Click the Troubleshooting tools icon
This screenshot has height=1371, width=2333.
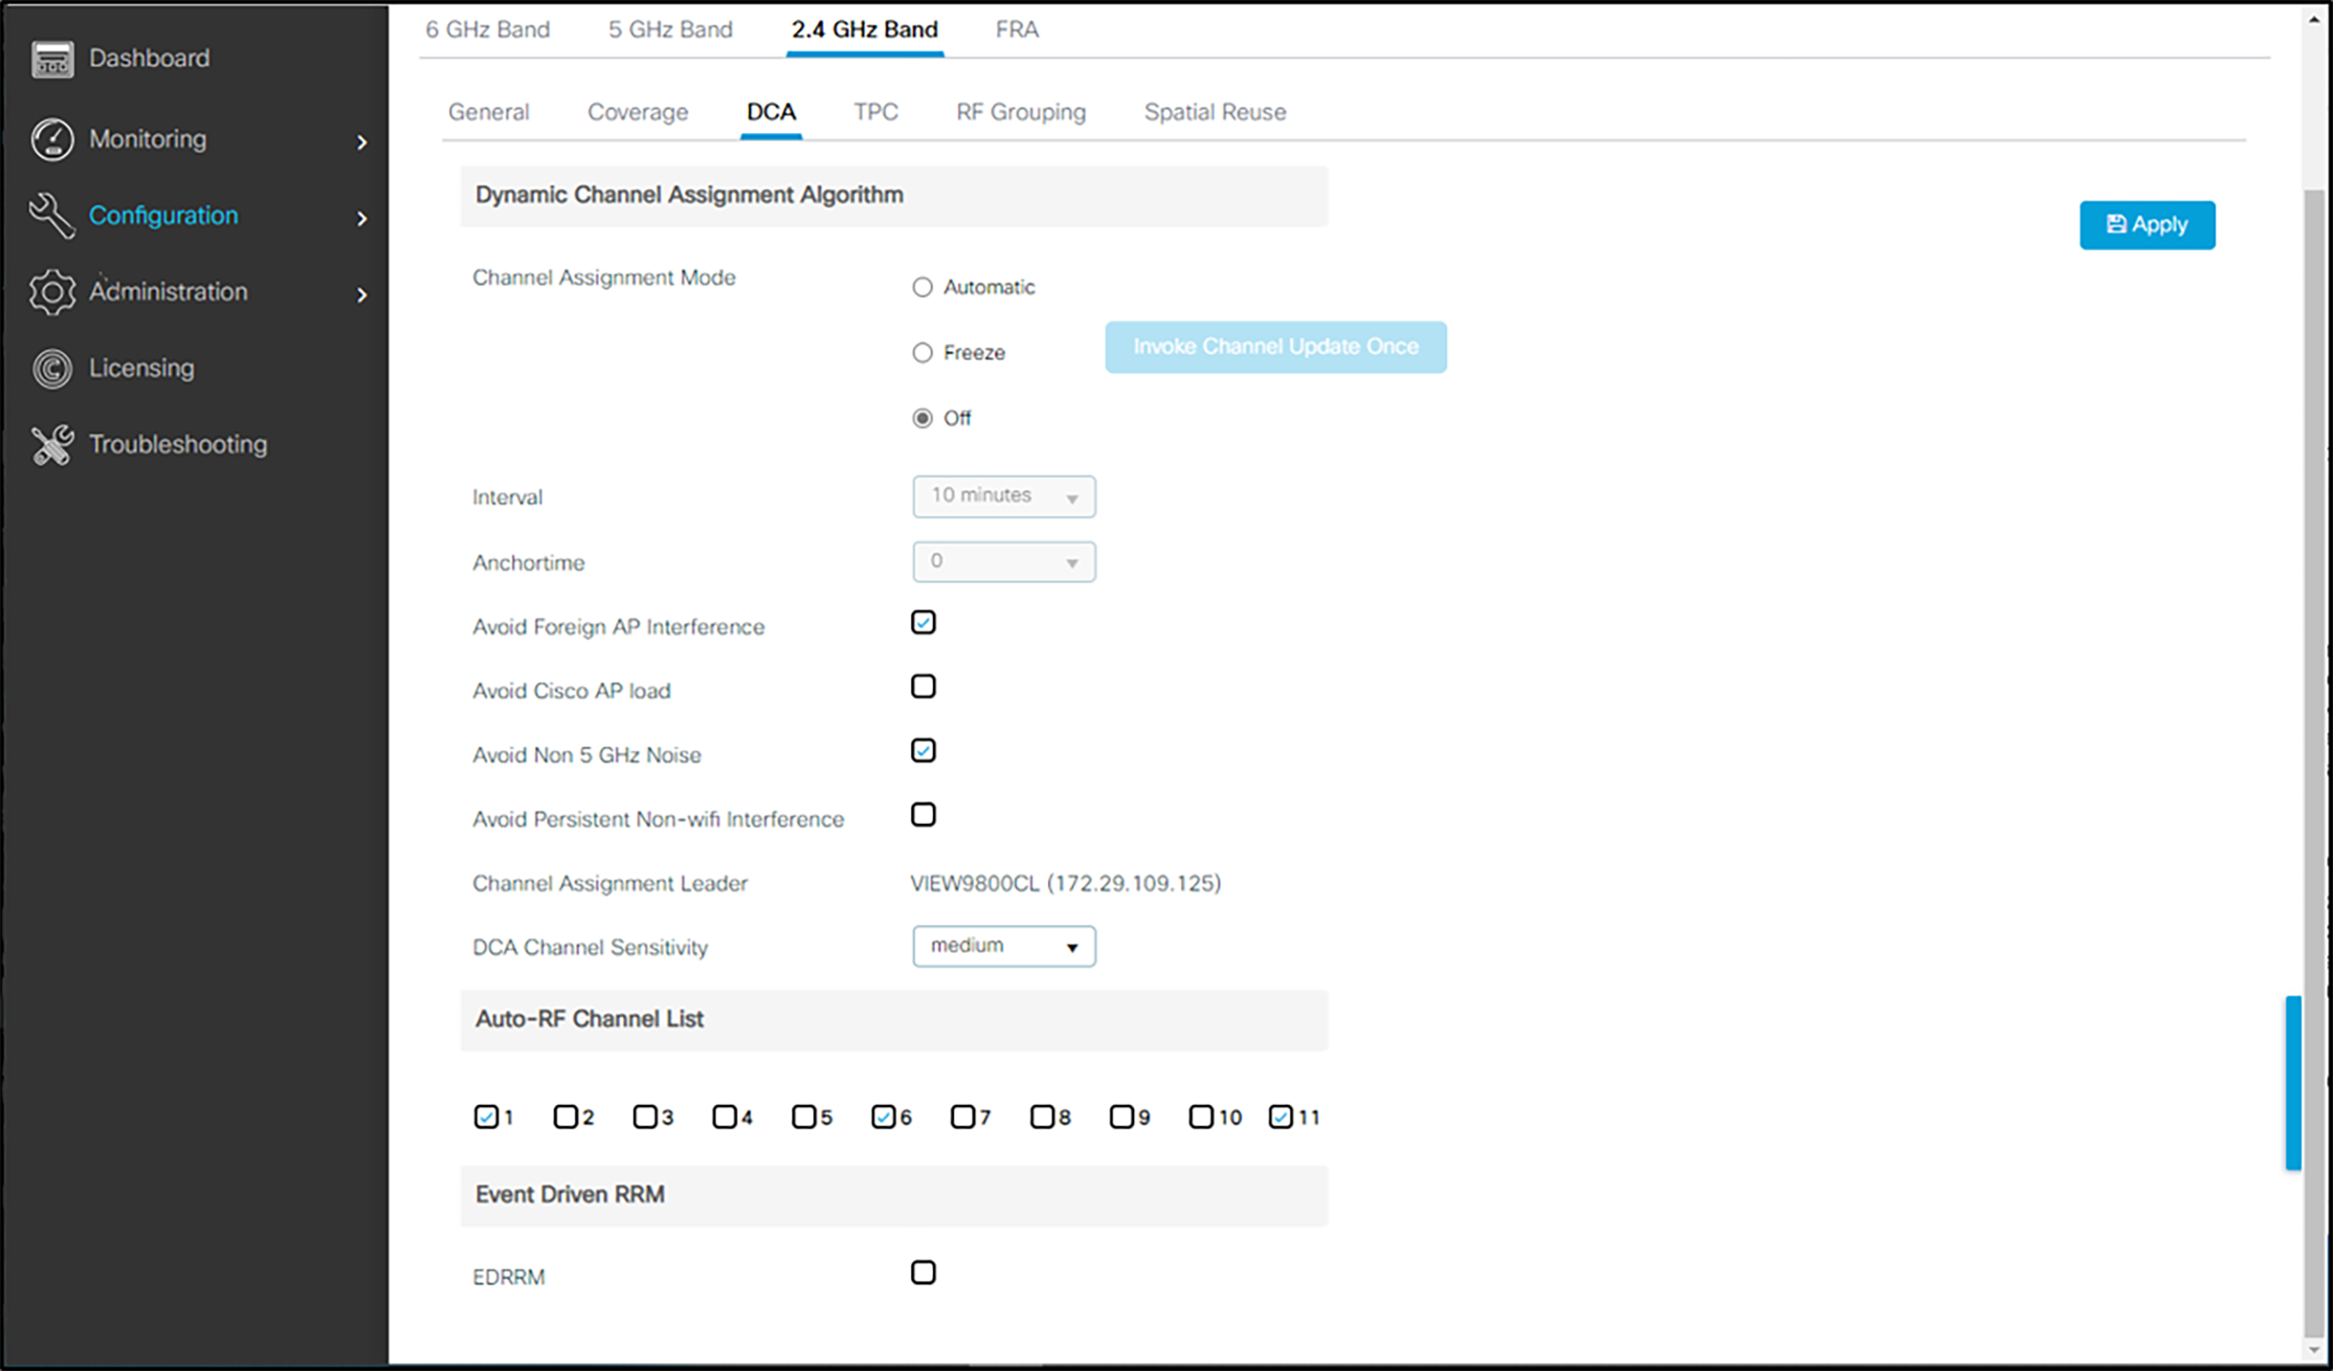52,445
